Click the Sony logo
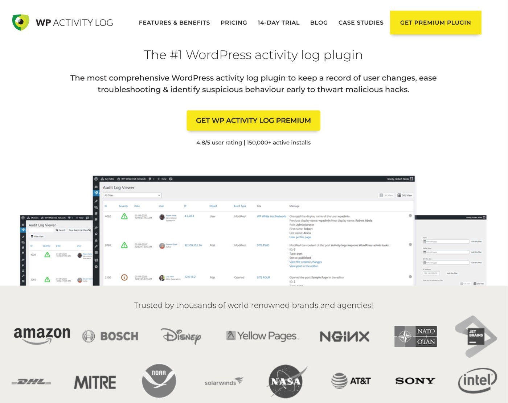This screenshot has width=508, height=403. point(415,381)
